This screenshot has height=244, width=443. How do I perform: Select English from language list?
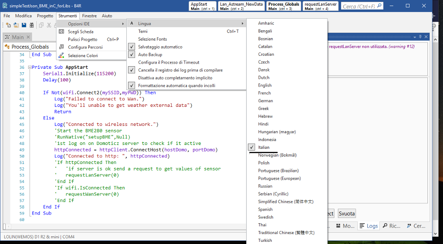[265, 85]
